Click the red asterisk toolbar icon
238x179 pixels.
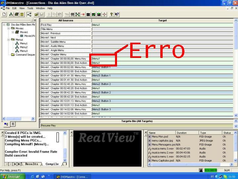83,15
